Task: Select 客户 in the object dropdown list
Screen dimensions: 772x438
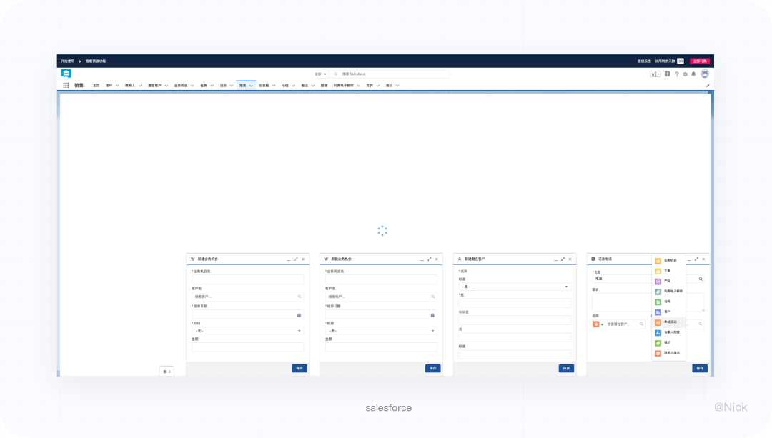Action: pyautogui.click(x=668, y=312)
